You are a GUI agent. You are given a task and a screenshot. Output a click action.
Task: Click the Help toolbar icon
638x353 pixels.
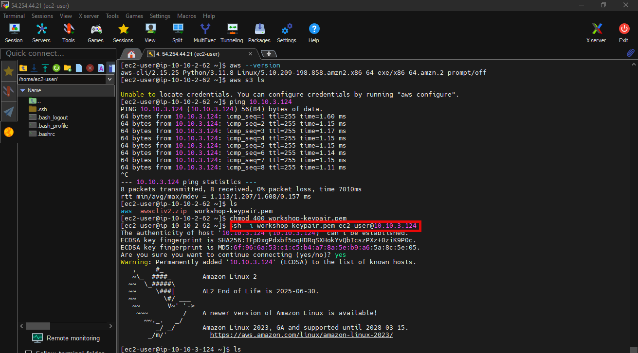[x=314, y=34]
